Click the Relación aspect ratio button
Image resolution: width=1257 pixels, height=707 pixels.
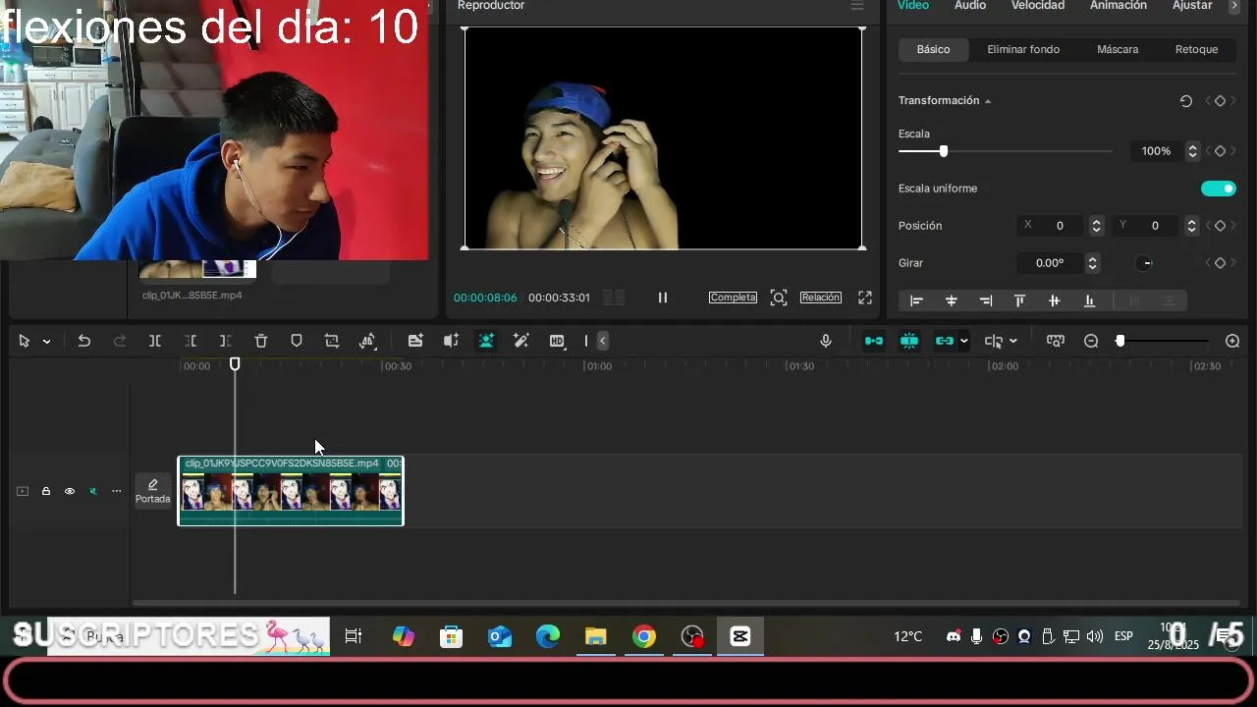(820, 298)
